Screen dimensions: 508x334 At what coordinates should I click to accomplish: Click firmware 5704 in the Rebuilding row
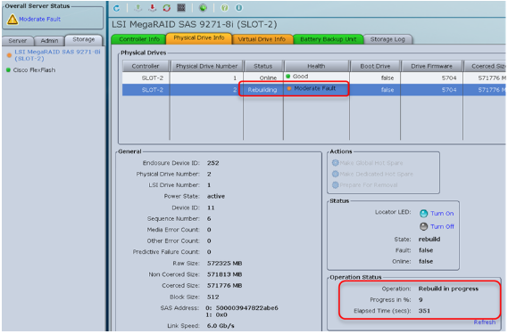point(449,90)
